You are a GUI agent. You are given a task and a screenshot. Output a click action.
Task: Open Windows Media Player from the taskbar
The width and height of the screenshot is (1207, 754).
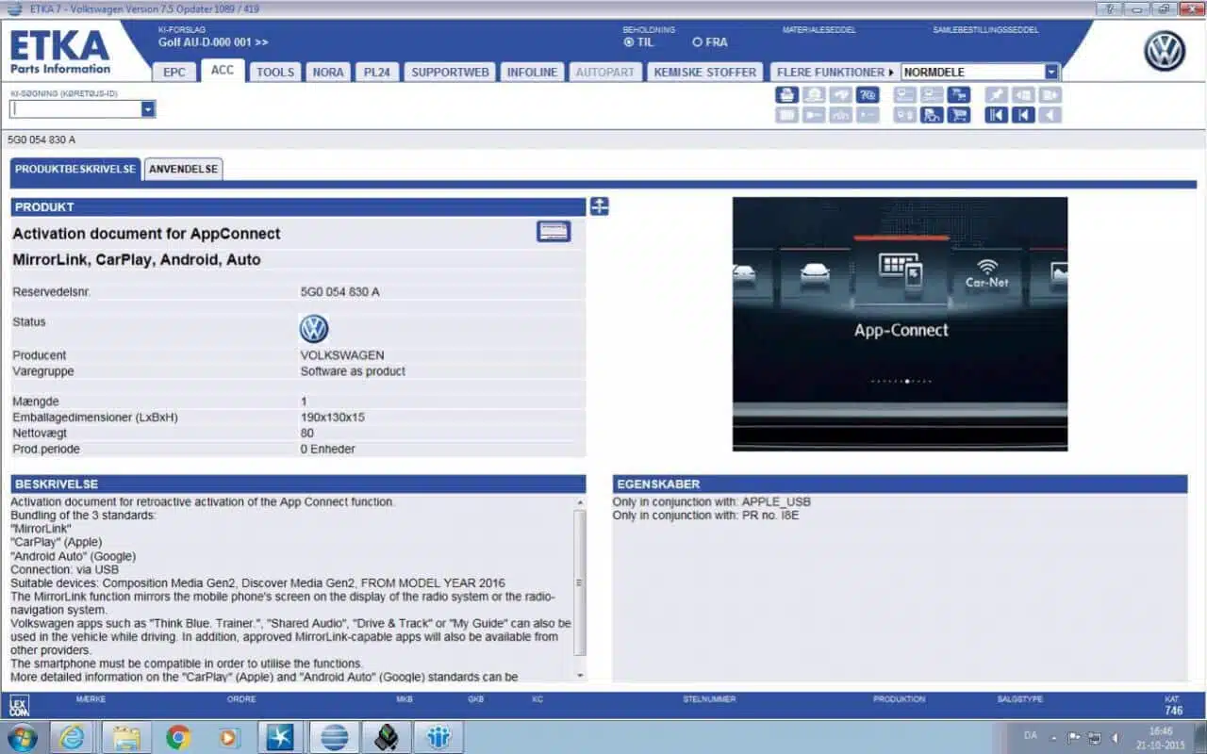coord(229,737)
